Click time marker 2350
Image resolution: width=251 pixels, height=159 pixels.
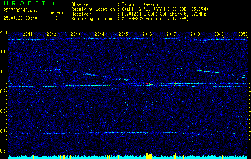pos(243,34)
